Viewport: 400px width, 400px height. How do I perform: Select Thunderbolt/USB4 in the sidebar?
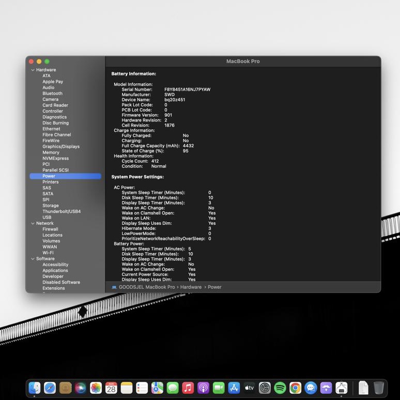61,211
